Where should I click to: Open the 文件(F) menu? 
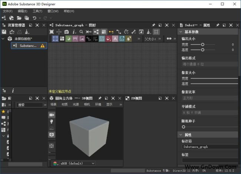8,11
